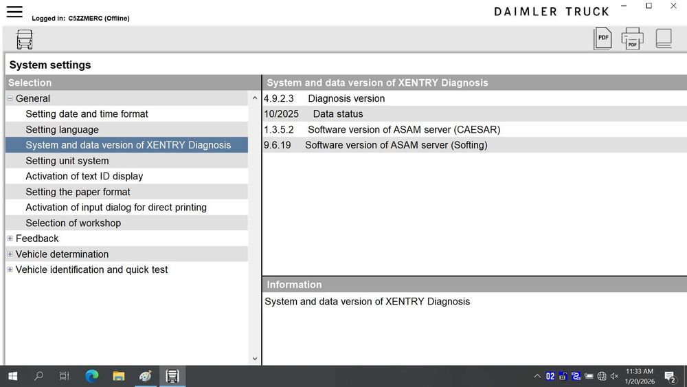
Task: Click the 4.9.2.3 Diagnosis version row
Action: tap(475, 98)
